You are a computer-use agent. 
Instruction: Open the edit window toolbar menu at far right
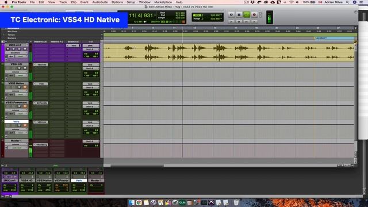click(356, 11)
